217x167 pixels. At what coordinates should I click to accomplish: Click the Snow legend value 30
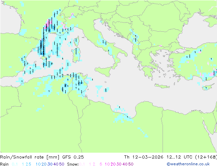coord(119,164)
